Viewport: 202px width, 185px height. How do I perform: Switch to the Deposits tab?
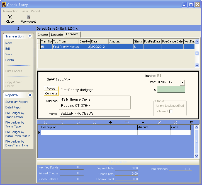57,35
